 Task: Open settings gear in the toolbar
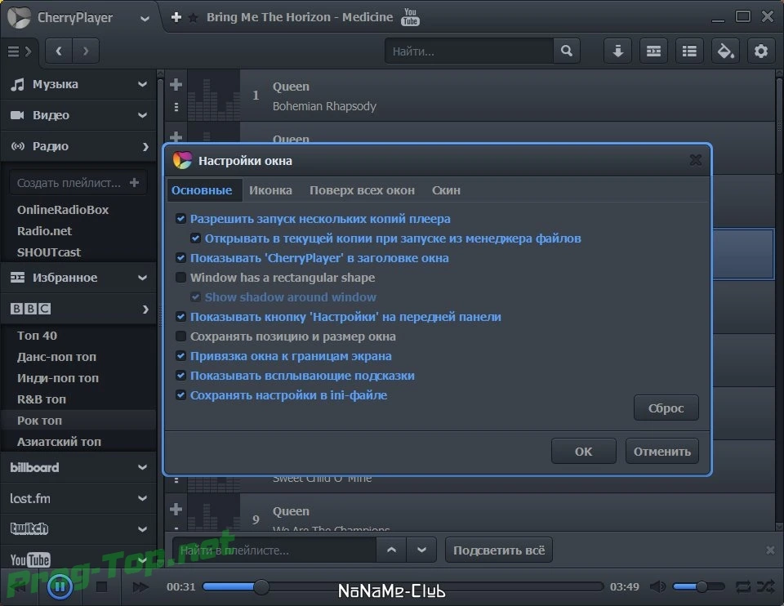(x=761, y=51)
